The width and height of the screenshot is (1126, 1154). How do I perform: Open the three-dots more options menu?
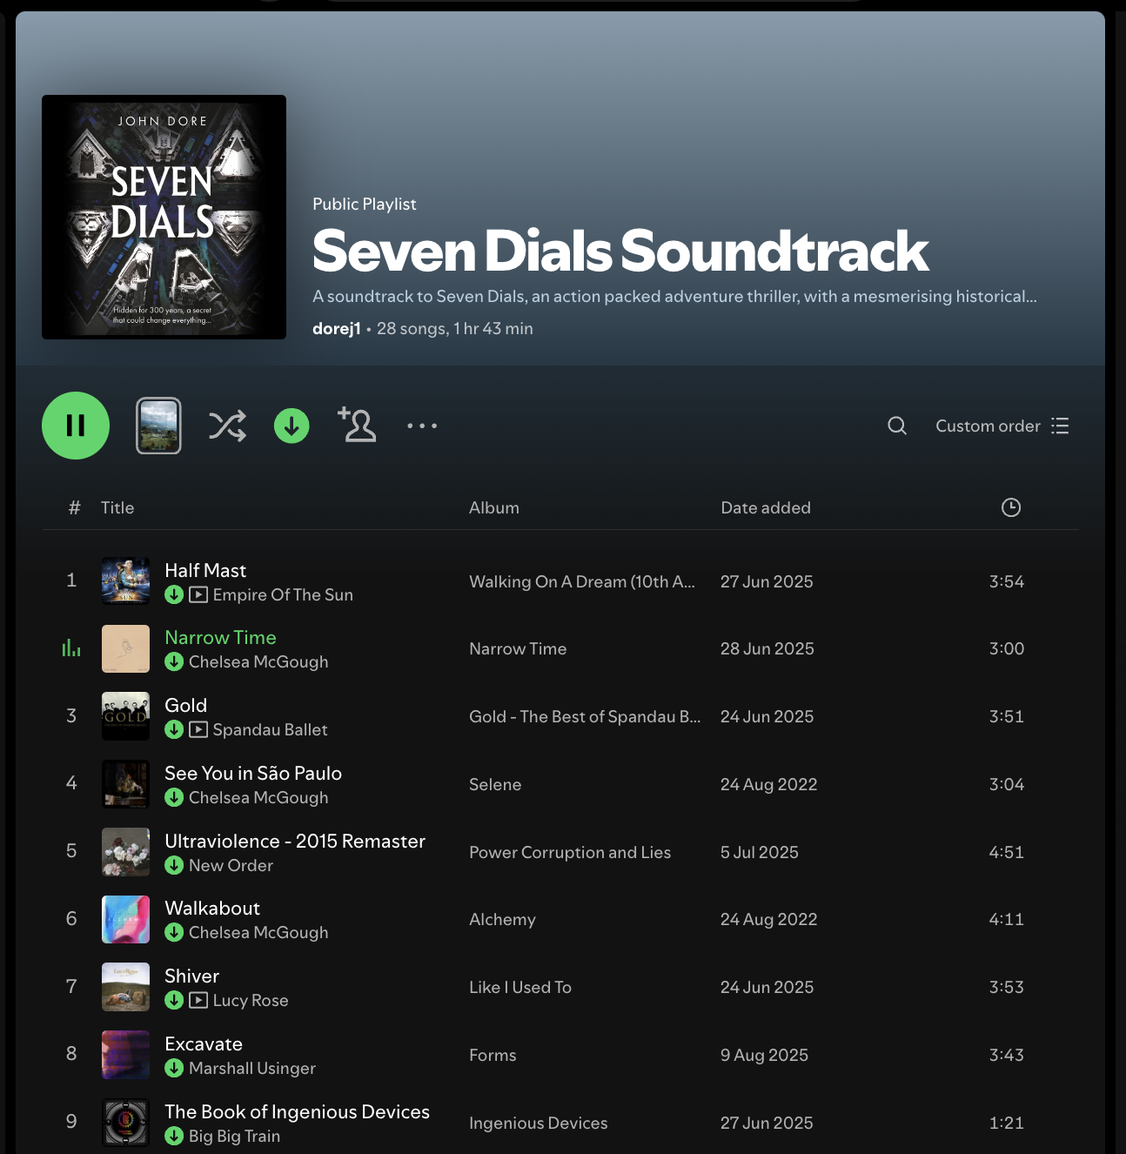pyautogui.click(x=422, y=426)
